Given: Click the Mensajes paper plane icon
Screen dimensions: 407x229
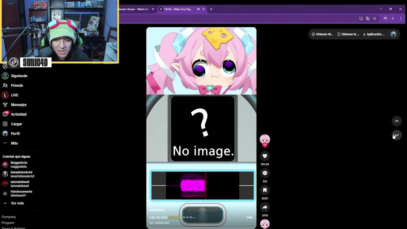Looking at the screenshot, I should (5, 105).
